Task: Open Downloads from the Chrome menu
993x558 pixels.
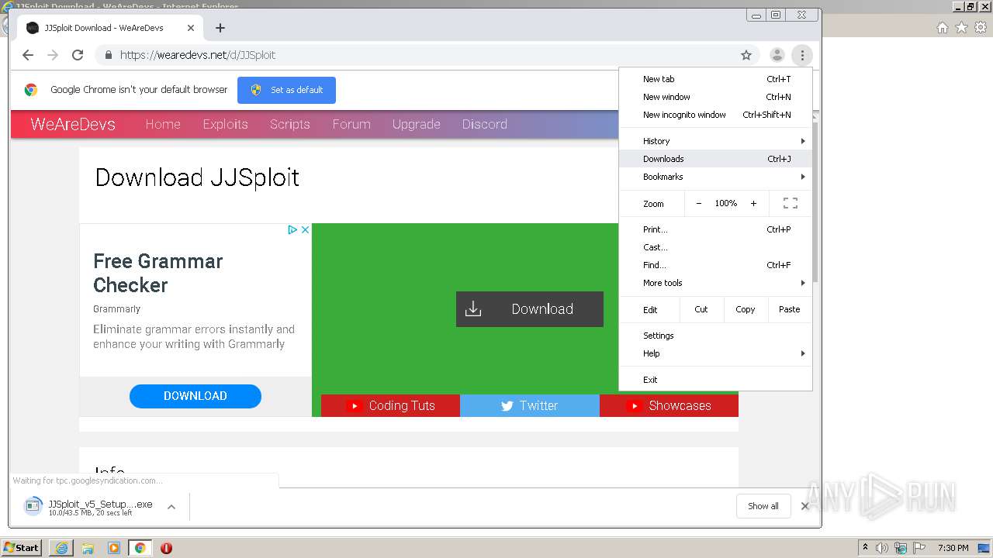Action: tap(715, 159)
